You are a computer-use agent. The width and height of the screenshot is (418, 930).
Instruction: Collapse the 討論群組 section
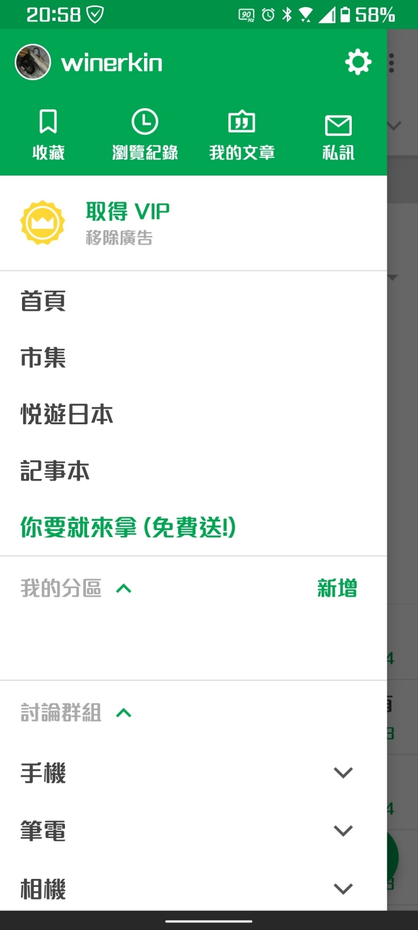tap(124, 713)
